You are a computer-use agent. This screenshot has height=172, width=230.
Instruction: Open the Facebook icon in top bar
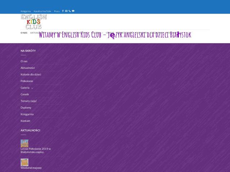click(63, 11)
